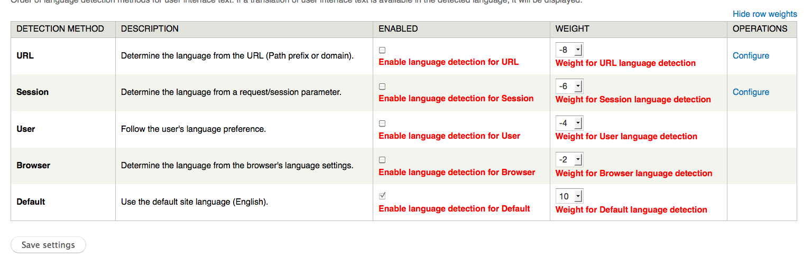Expand the User weight dropdown
This screenshot has height=259, width=812.
[x=569, y=123]
